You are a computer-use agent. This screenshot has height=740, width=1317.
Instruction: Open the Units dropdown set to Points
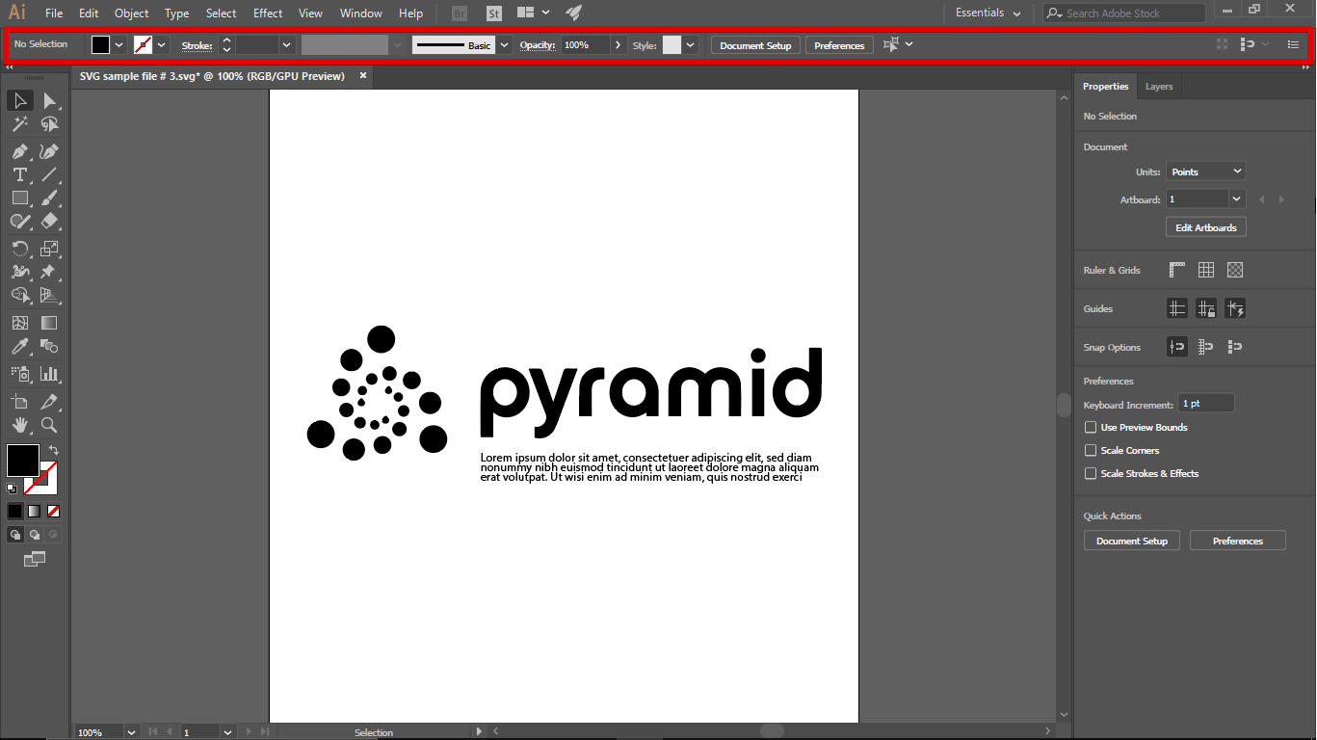pyautogui.click(x=1205, y=172)
